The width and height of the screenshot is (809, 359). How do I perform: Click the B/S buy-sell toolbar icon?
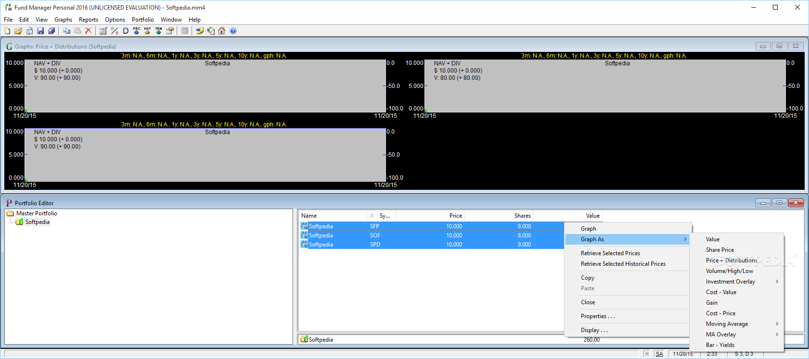point(115,31)
